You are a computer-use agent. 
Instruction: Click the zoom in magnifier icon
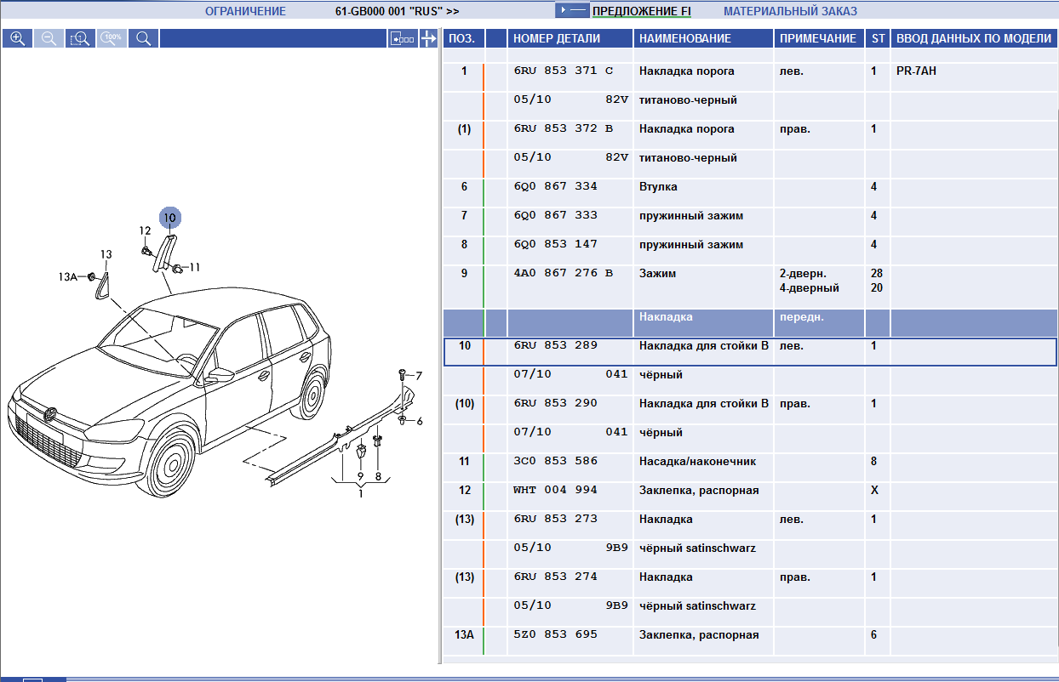point(17,38)
